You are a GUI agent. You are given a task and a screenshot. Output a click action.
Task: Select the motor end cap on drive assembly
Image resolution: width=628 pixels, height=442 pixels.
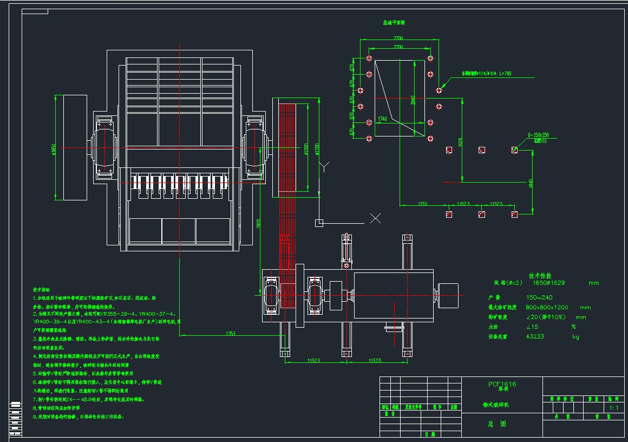448,296
